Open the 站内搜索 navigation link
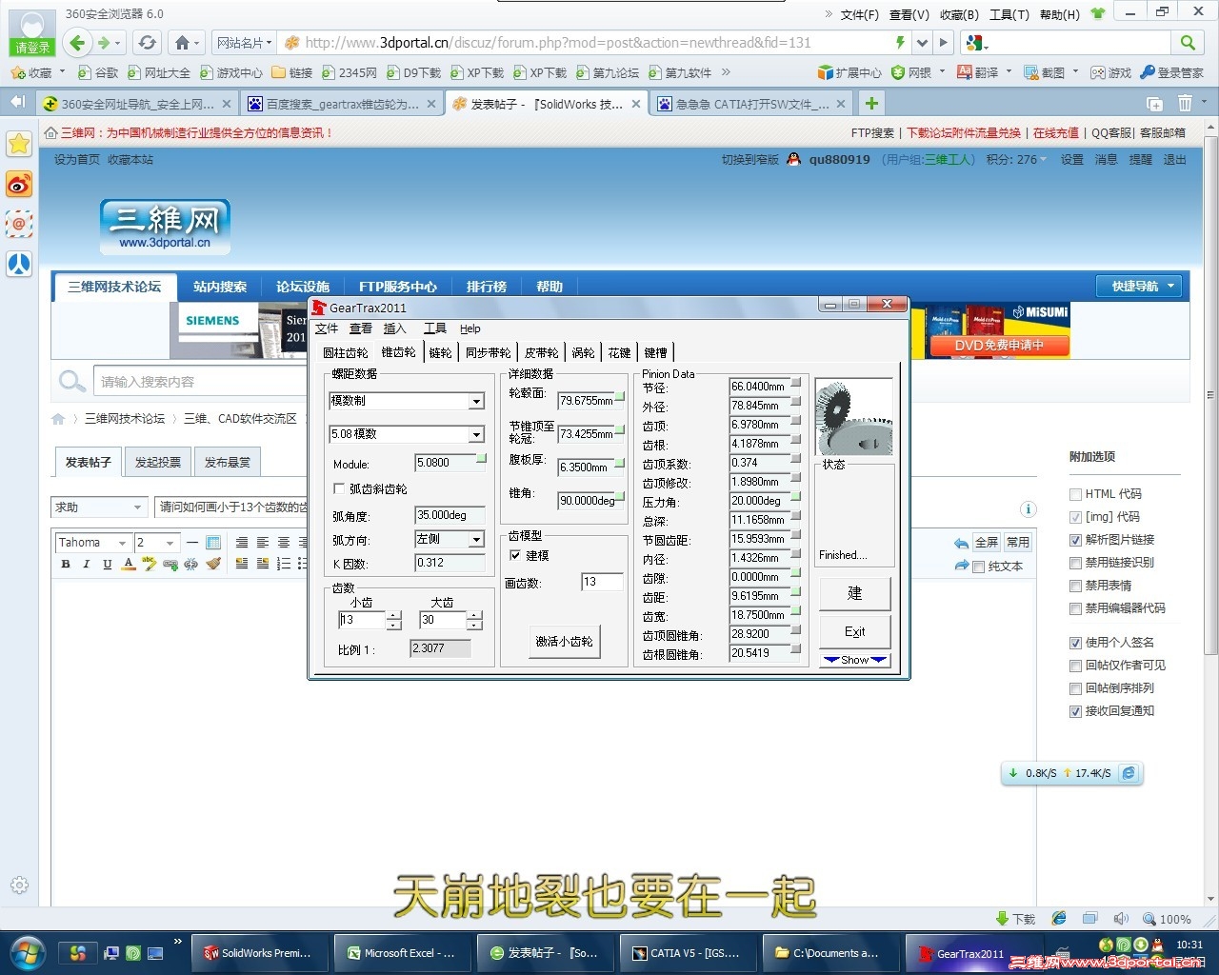The height and width of the screenshot is (975, 1219). [220, 287]
